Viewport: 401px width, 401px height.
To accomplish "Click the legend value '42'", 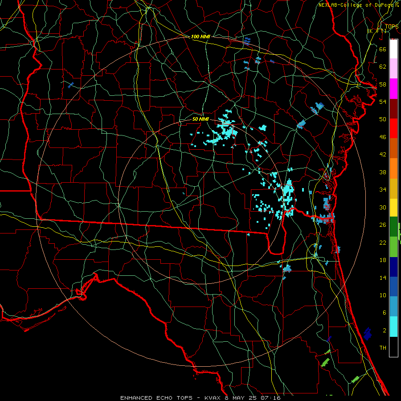I will coord(383,155).
